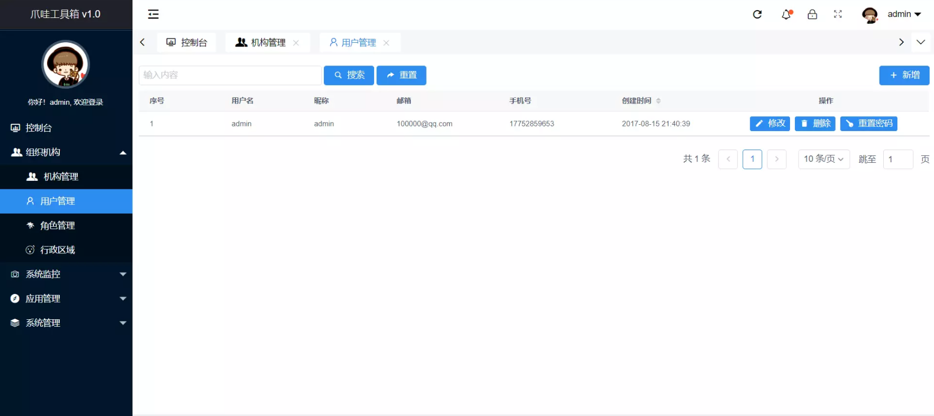Select page number 1 in pagination
The height and width of the screenshot is (416, 934).
(752, 159)
